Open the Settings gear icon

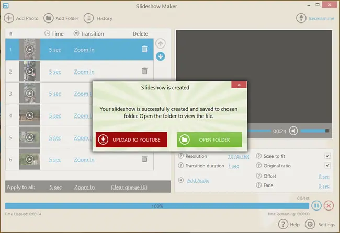pos(310,224)
